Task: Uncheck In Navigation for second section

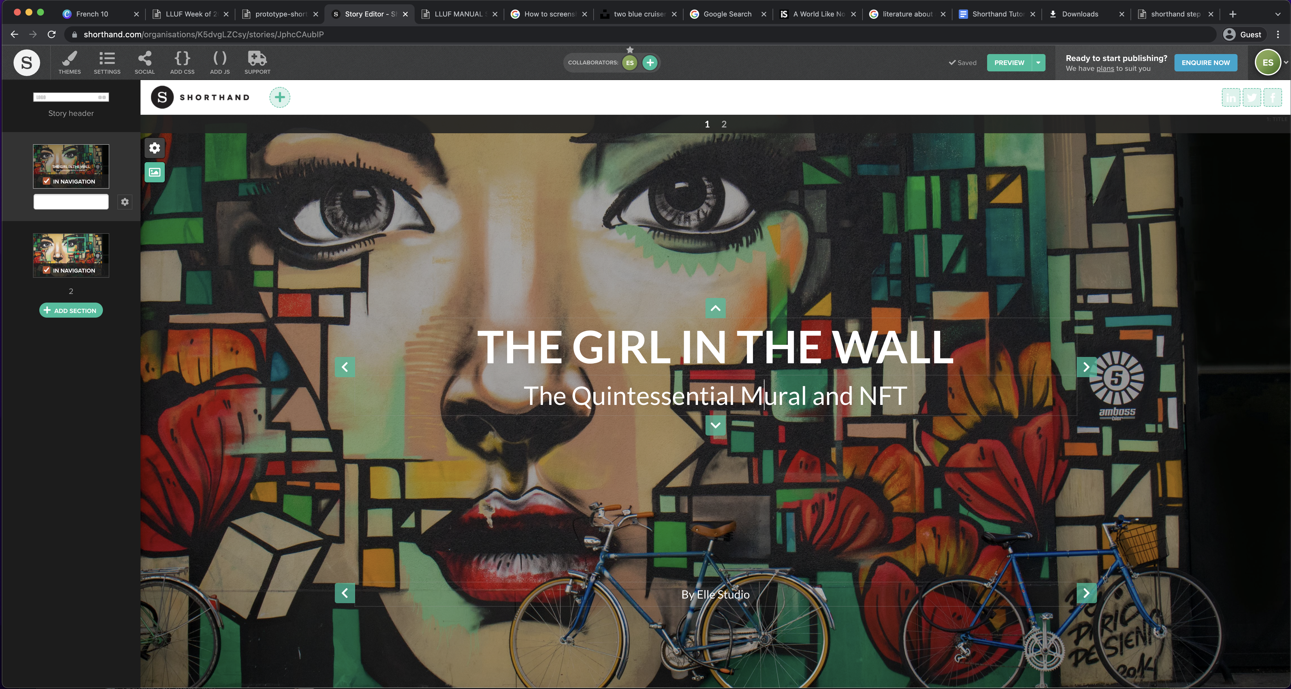Action: (47, 270)
